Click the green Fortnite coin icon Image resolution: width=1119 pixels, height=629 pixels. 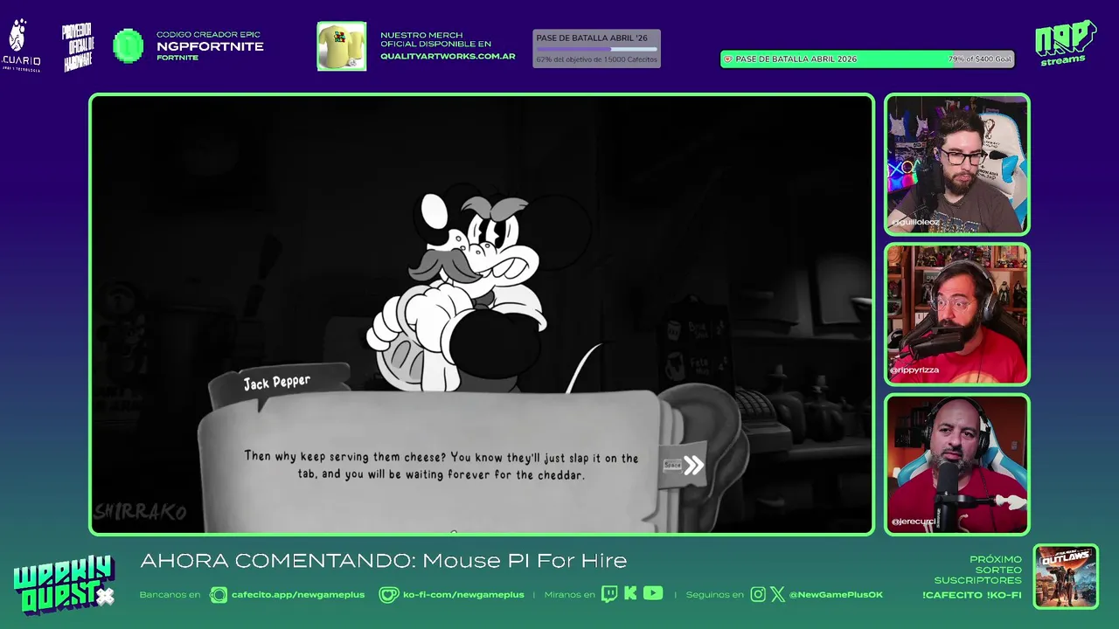[129, 46]
